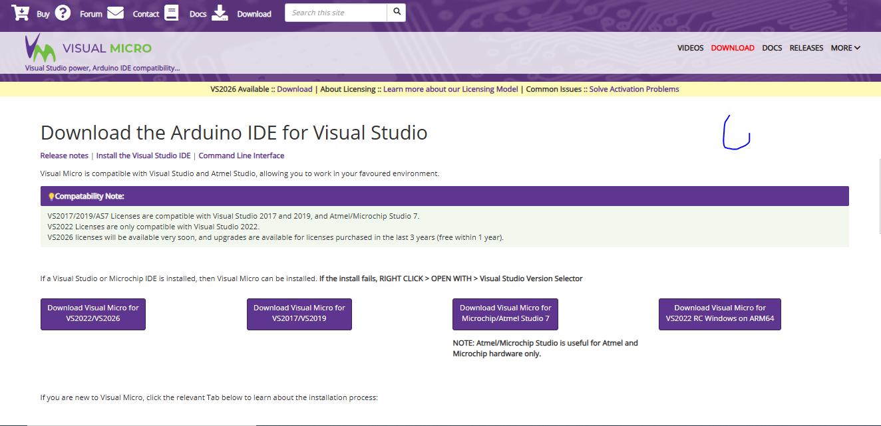Viewport: 881px width, 426px height.
Task: Download Visual Micro for Microchip/Atmel Studio 7
Action: pos(505,314)
